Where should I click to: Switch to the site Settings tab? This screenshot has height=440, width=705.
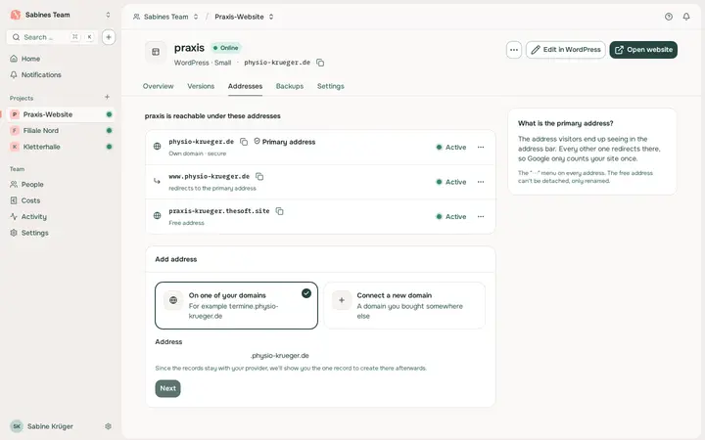point(331,86)
